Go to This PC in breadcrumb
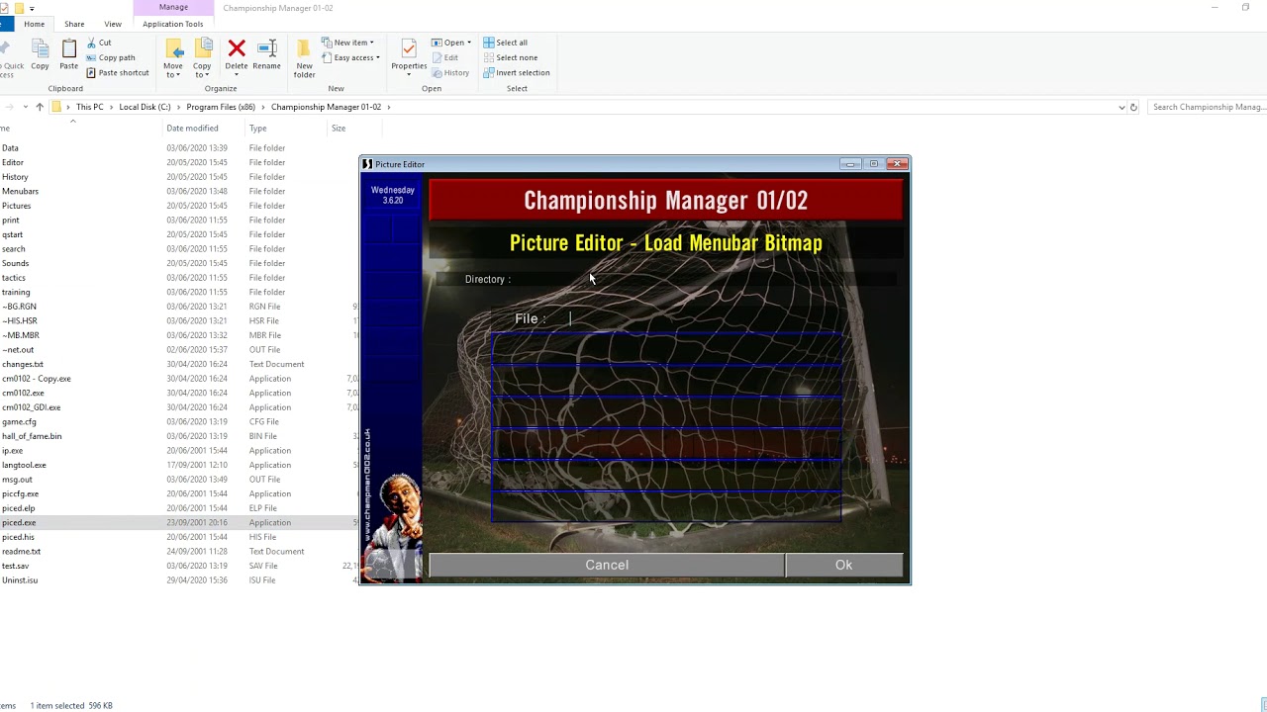 tap(89, 107)
